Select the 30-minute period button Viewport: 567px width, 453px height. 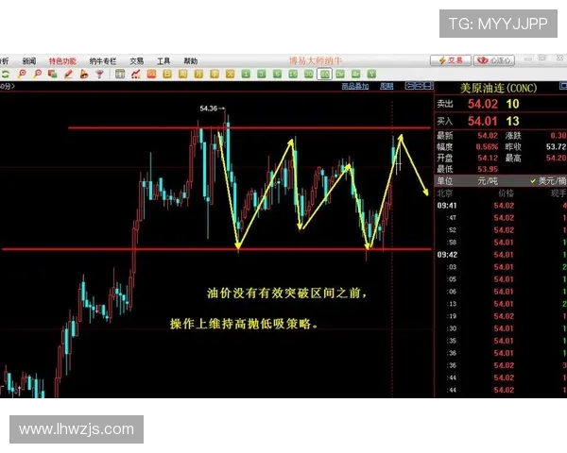coord(308,74)
